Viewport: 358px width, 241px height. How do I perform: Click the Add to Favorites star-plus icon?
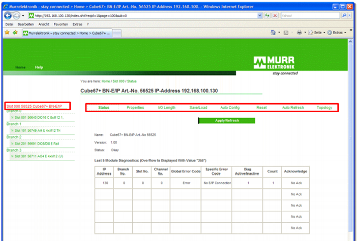pos(15,32)
